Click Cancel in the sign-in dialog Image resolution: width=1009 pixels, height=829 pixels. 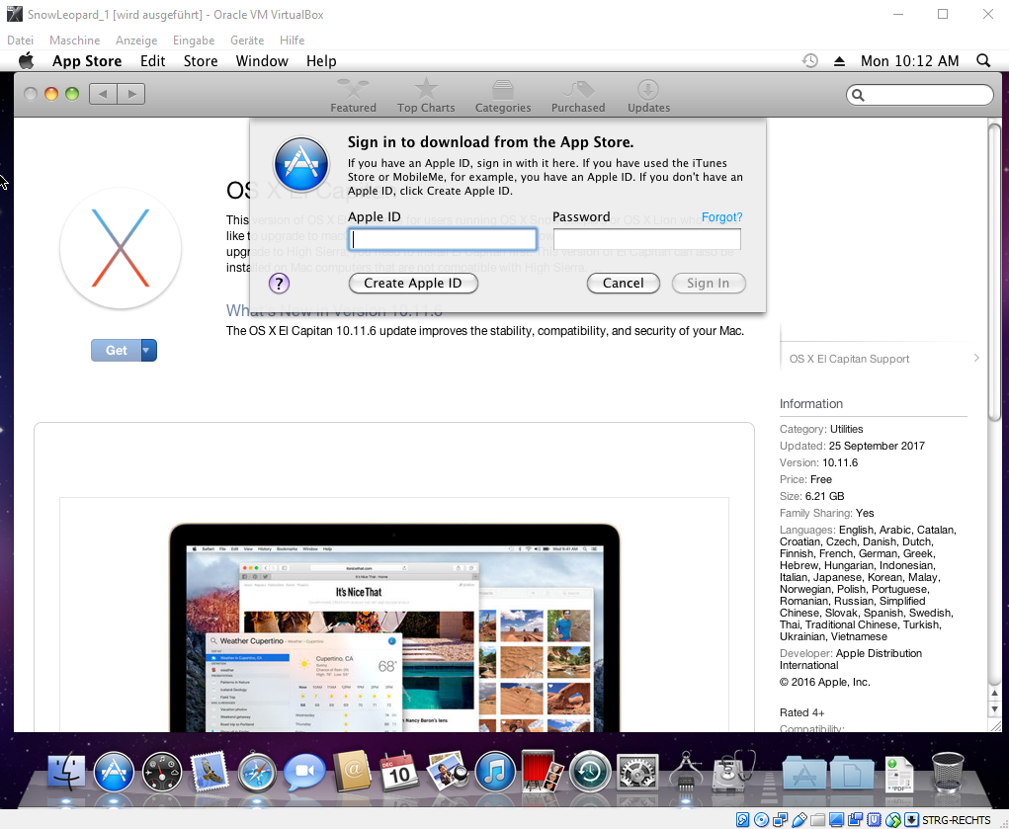(623, 284)
